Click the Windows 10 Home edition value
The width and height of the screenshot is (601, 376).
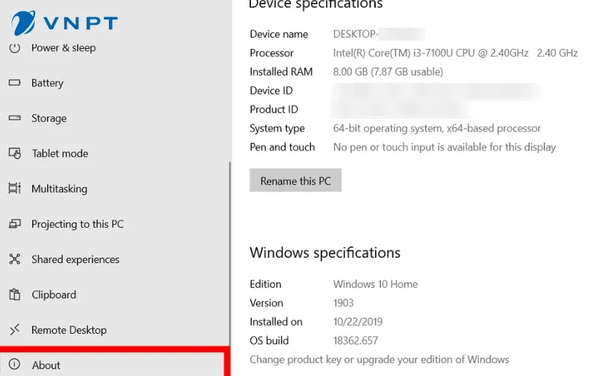tap(375, 284)
